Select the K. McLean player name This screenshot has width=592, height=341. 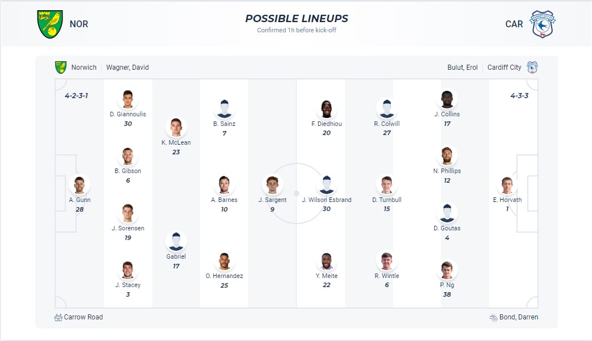176,142
